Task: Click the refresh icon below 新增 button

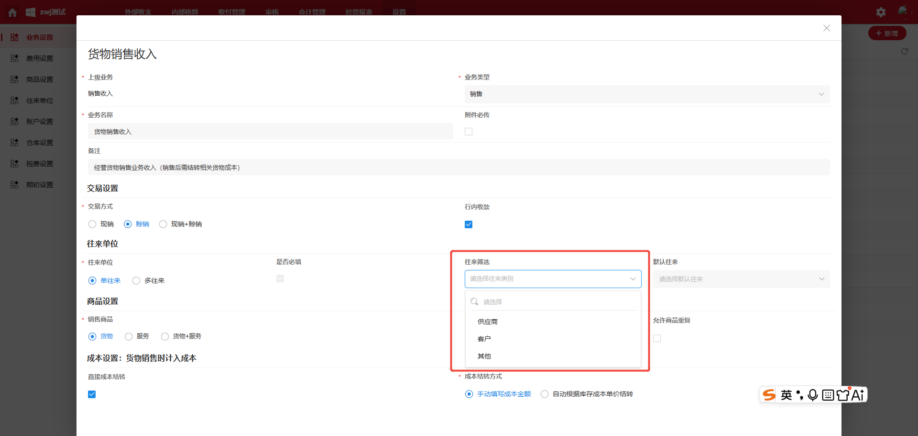Action: (904, 51)
